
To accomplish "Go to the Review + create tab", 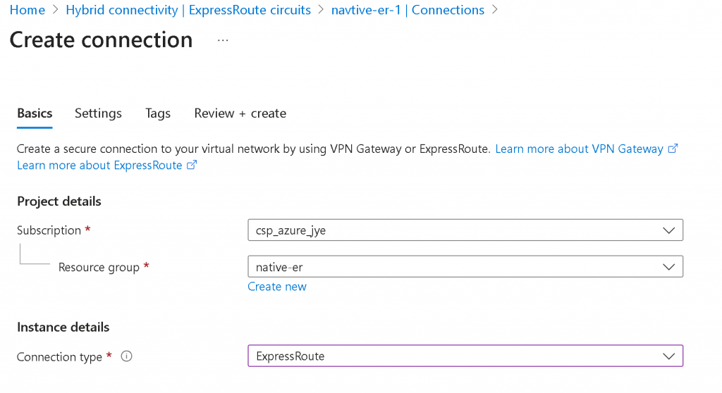I will pyautogui.click(x=240, y=113).
